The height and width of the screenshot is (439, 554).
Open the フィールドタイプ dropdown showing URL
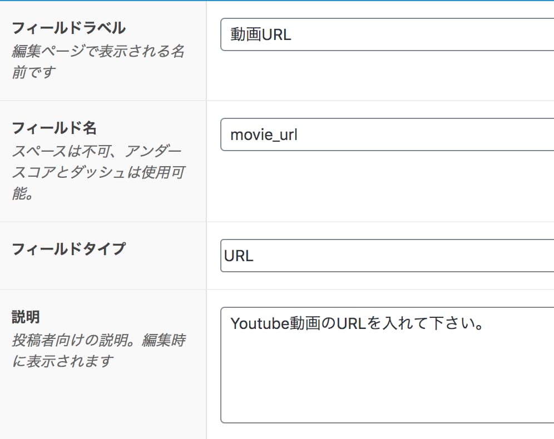(x=387, y=256)
